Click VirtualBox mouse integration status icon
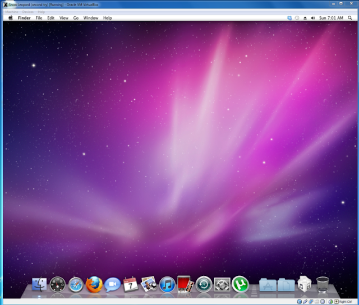The height and width of the screenshot is (305, 359). coord(330,302)
